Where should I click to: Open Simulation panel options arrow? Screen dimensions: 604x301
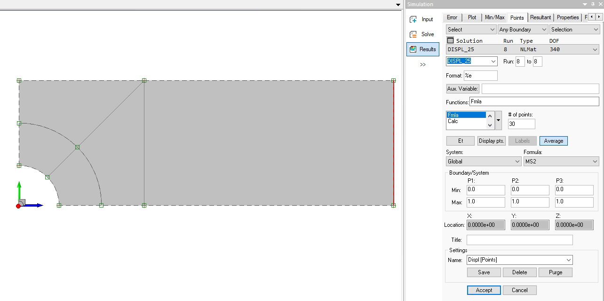click(585, 4)
